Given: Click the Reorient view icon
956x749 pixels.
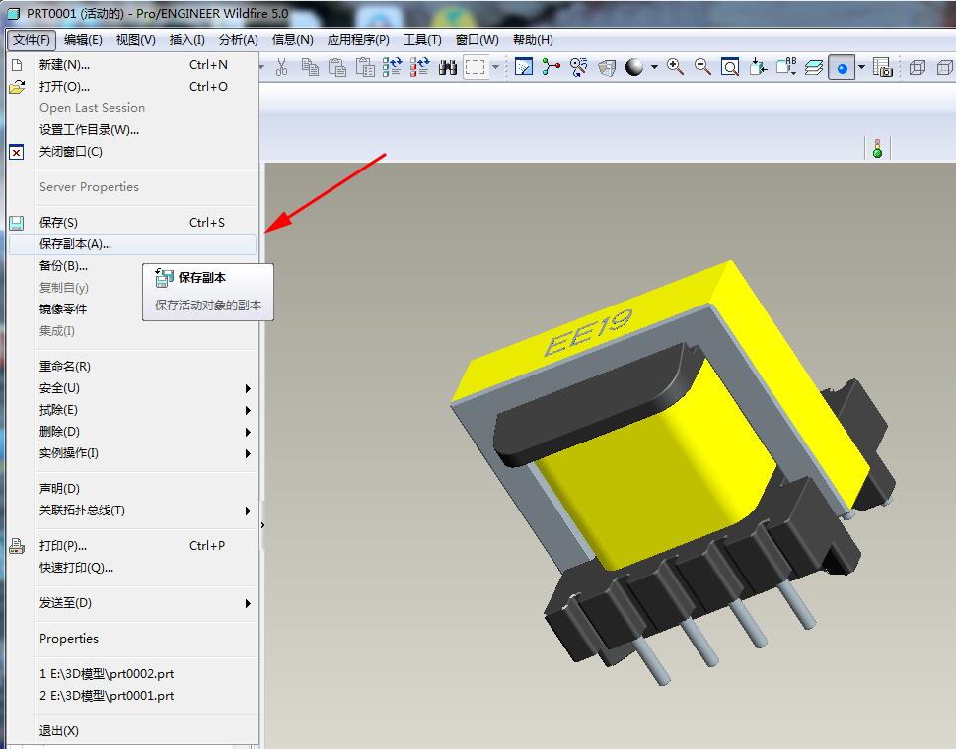Looking at the screenshot, I should pyautogui.click(x=758, y=67).
